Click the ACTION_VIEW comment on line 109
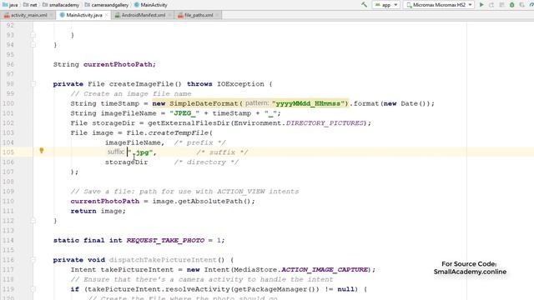This screenshot has height=300, width=534. [x=185, y=191]
